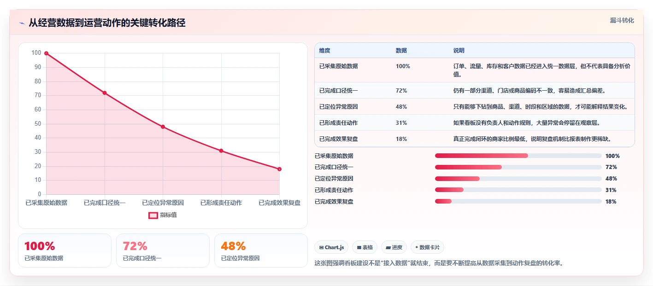Click the 已形成责任动作 progress bar
Viewport: 653px width, 286px height.
pyautogui.click(x=518, y=190)
